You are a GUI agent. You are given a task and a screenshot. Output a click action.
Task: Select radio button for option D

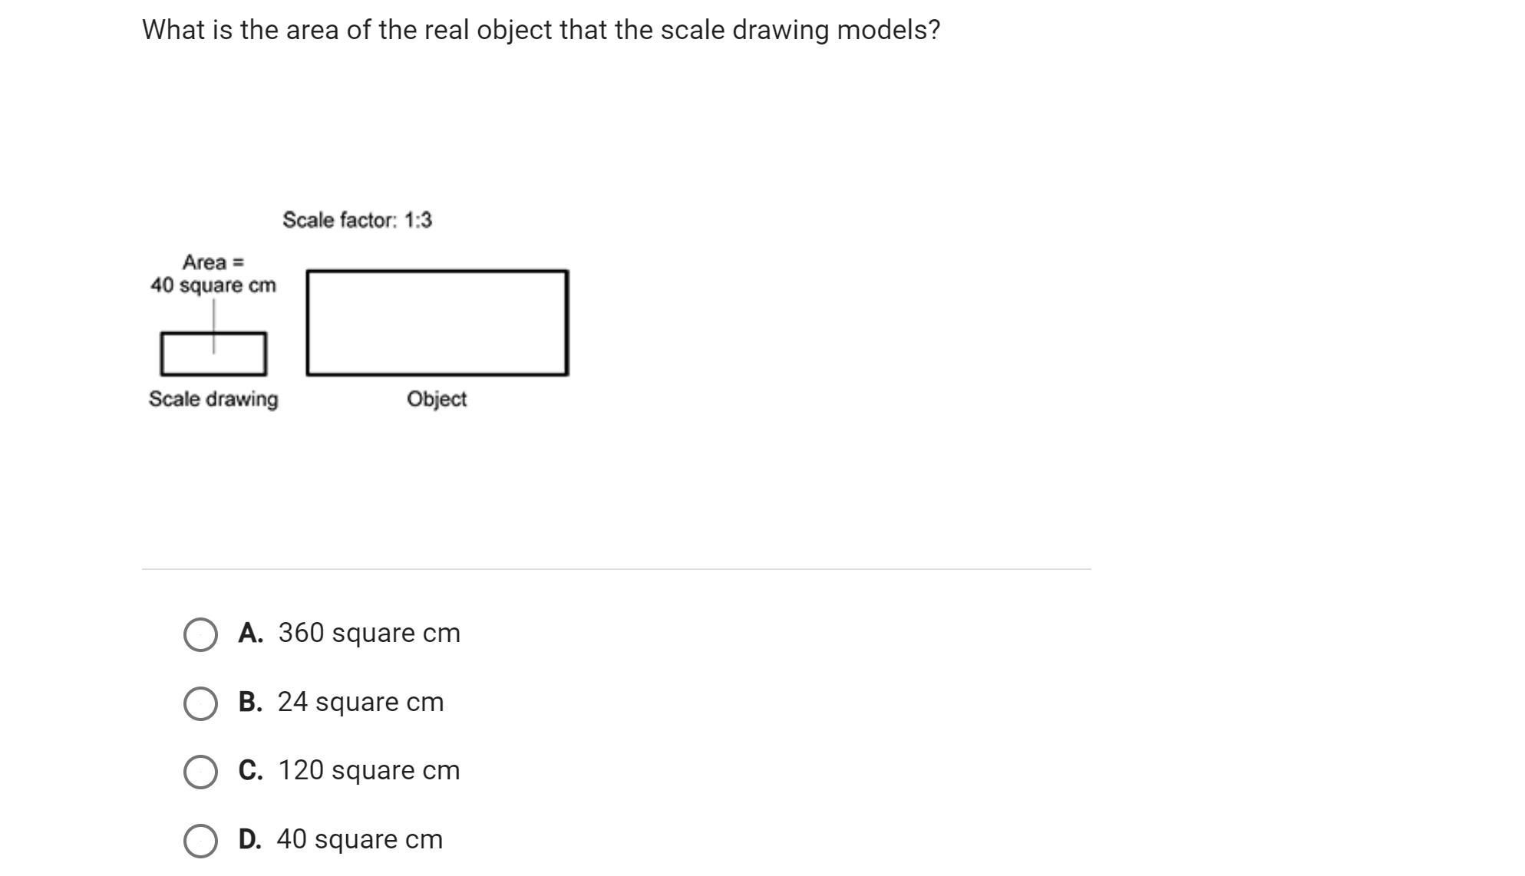[200, 841]
